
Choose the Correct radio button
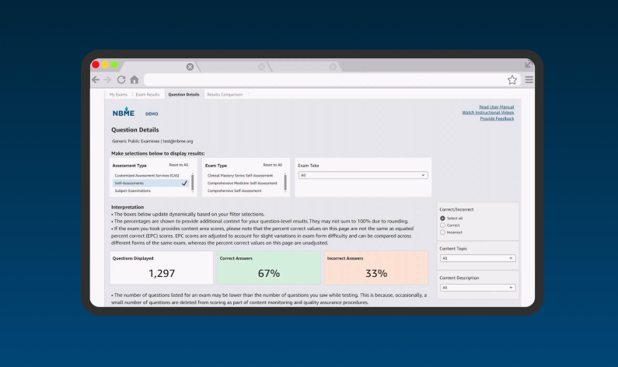[442, 225]
